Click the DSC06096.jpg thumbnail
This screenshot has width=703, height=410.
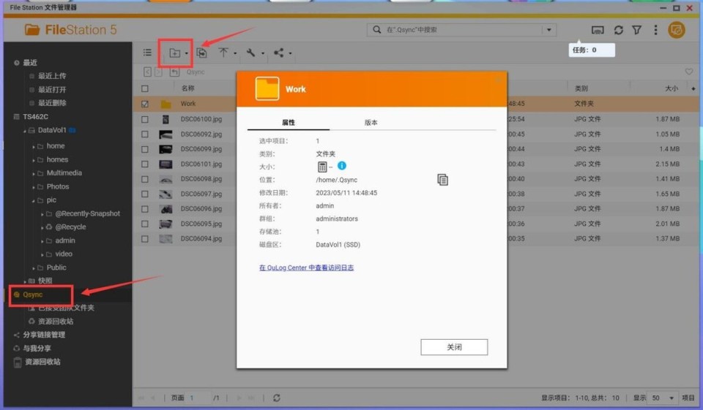(166, 209)
